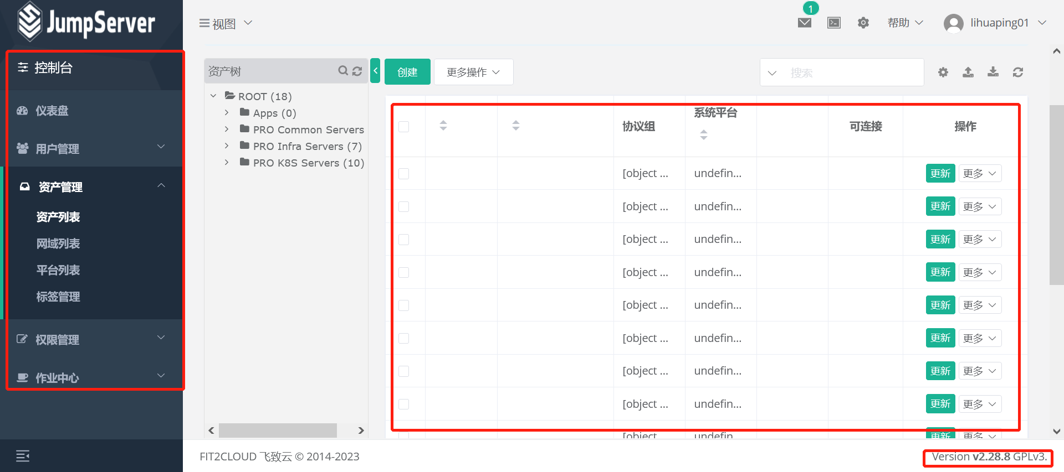Select all rows checkbox in table header

(x=404, y=127)
